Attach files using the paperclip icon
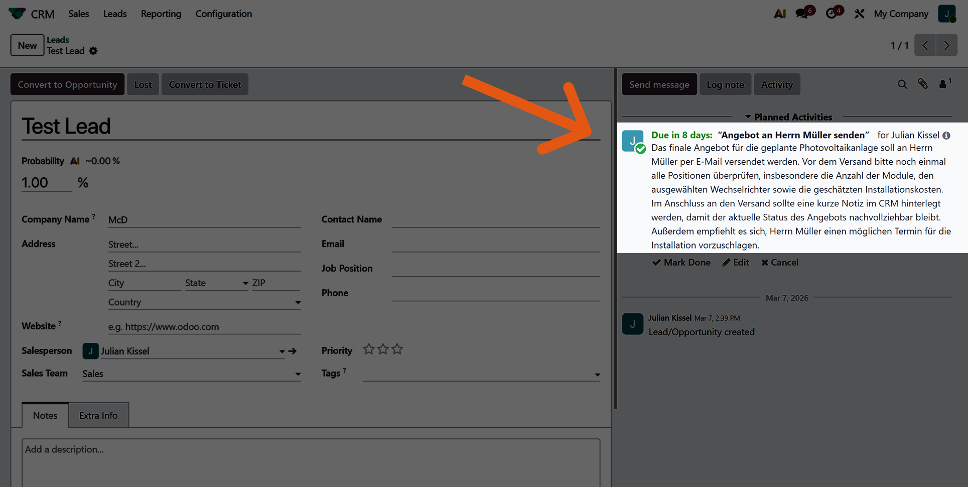This screenshot has width=968, height=487. pos(922,84)
